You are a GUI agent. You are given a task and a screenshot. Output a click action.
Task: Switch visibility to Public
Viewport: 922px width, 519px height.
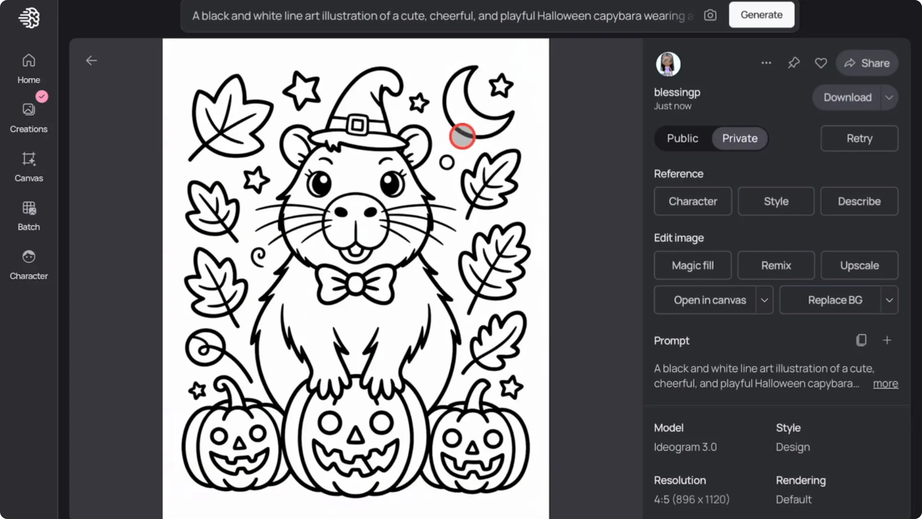682,138
